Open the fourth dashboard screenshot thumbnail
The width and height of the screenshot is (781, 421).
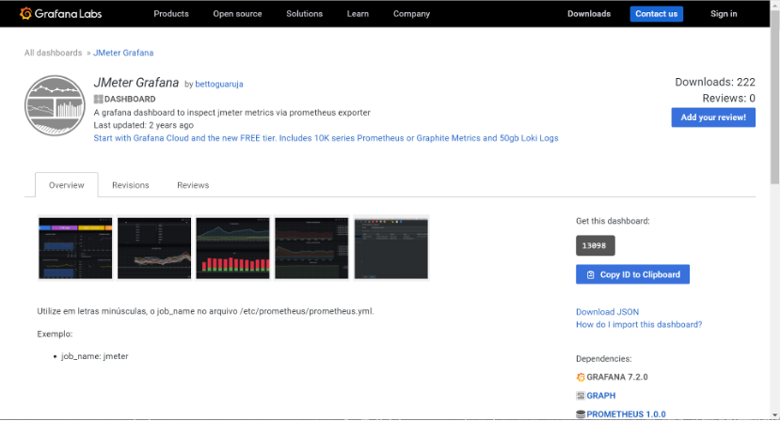(311, 248)
